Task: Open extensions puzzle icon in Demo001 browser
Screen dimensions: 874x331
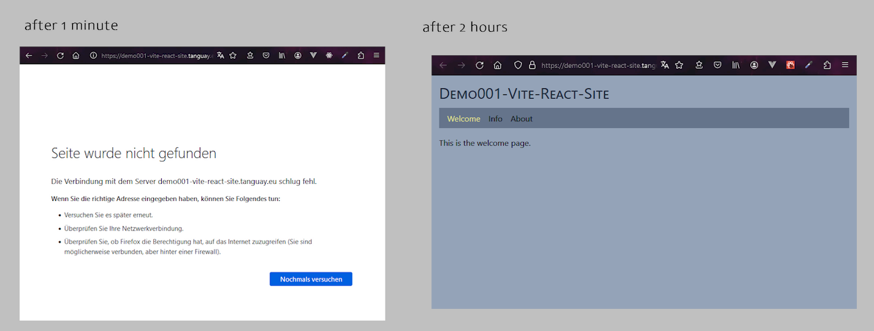Action: click(x=827, y=65)
